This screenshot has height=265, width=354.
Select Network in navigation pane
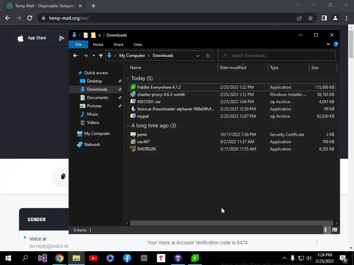pyautogui.click(x=92, y=145)
